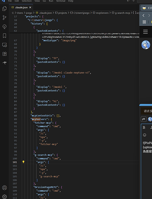Viewport: 152px width, 199px height.
Task: Click the C:\Users\joego breadcrumb segment
Action: tap(80, 13)
